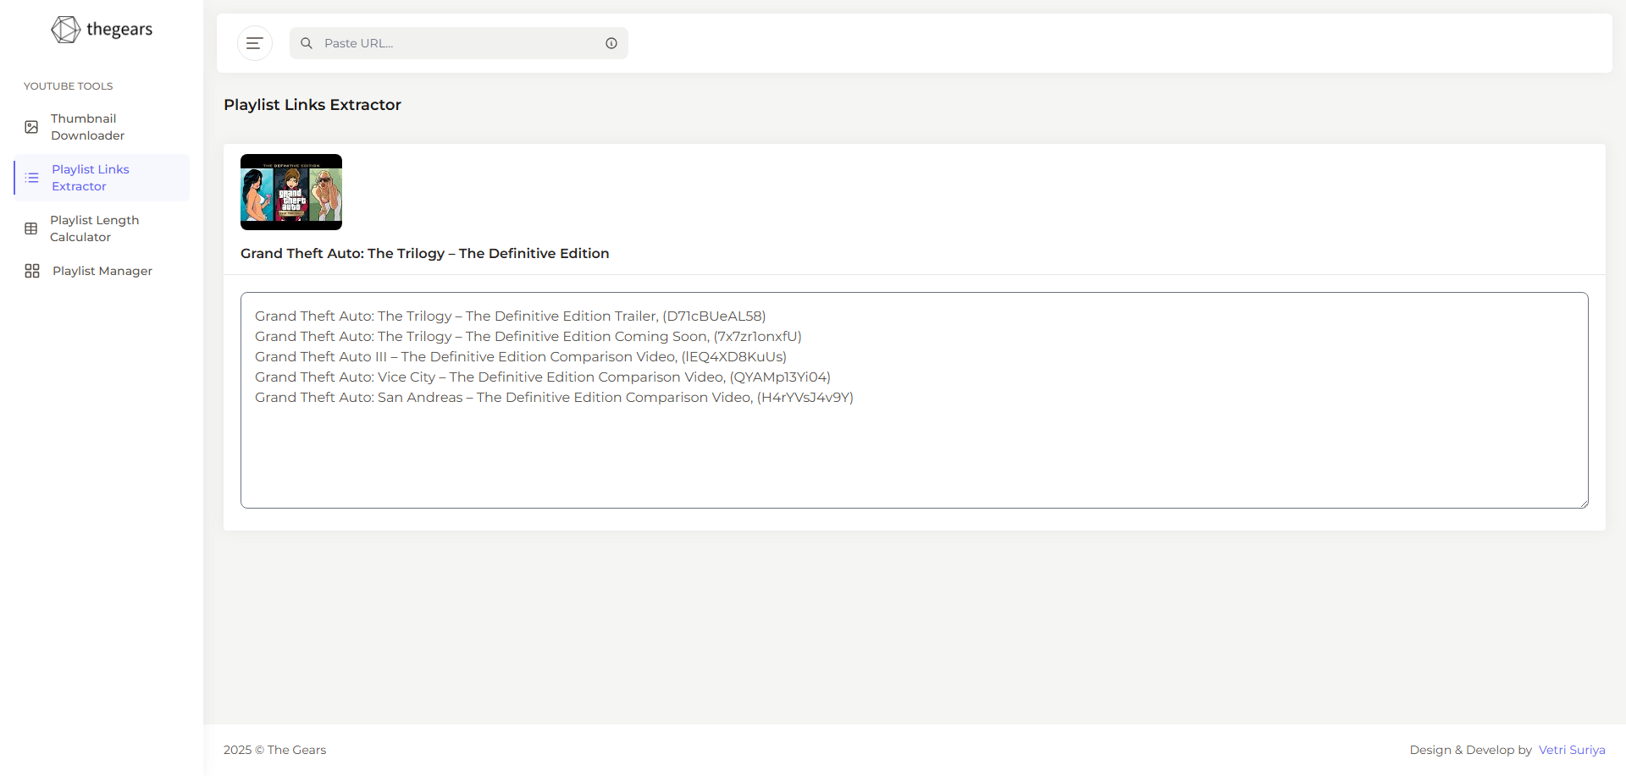
Task: Click the Playlist Length Calculator table icon
Action: [31, 228]
